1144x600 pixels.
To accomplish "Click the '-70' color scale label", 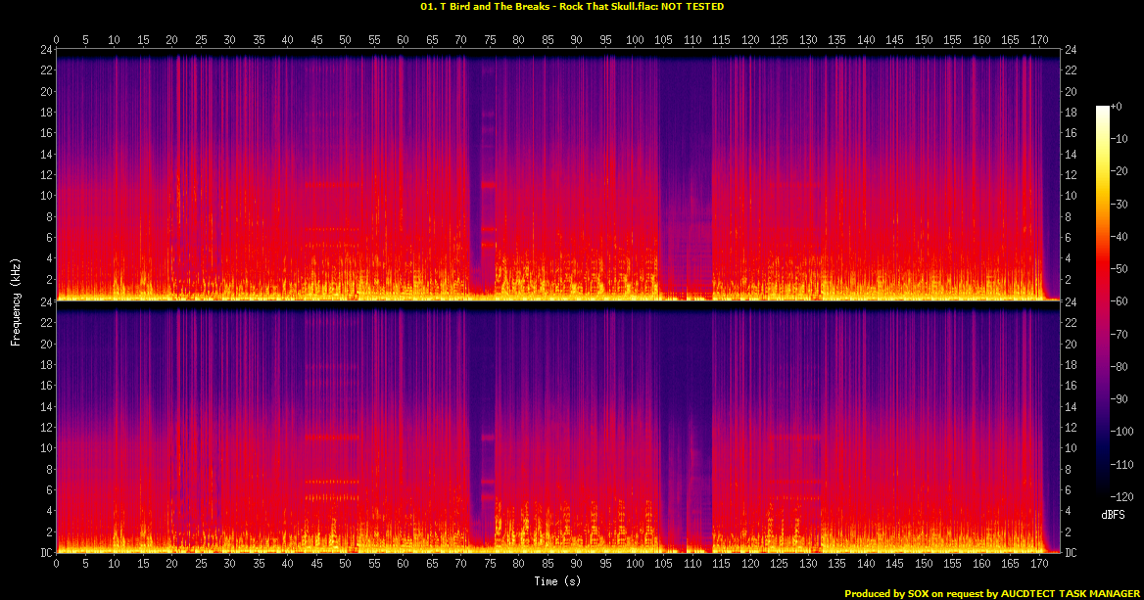I will coord(1120,334).
